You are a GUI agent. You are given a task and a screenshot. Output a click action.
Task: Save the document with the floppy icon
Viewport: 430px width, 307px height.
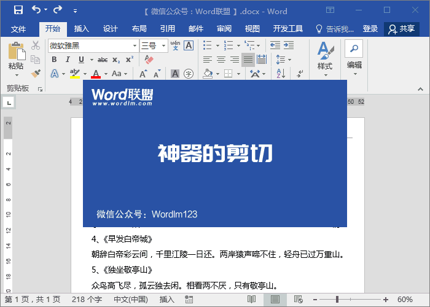coord(18,10)
